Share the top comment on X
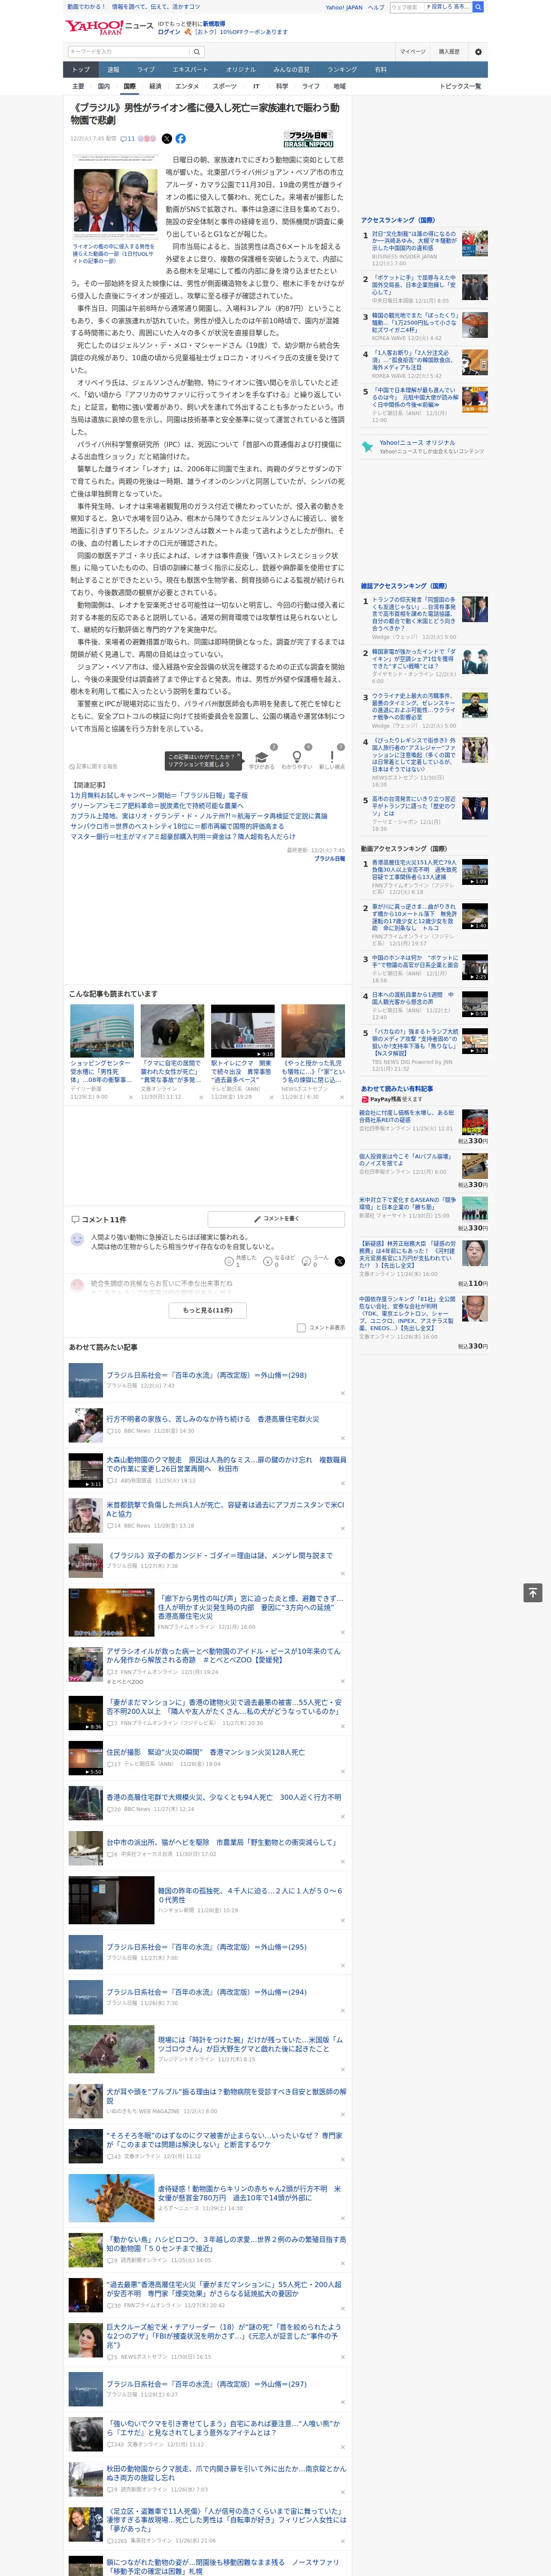The image size is (551, 2576). click(340, 1261)
